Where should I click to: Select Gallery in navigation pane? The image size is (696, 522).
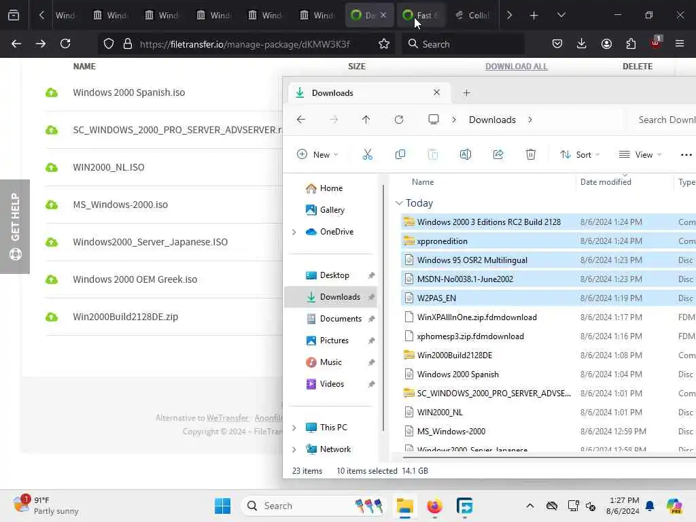coord(332,210)
